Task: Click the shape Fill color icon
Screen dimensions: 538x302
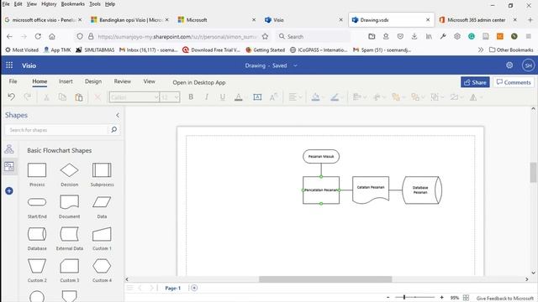Action: 315,97
